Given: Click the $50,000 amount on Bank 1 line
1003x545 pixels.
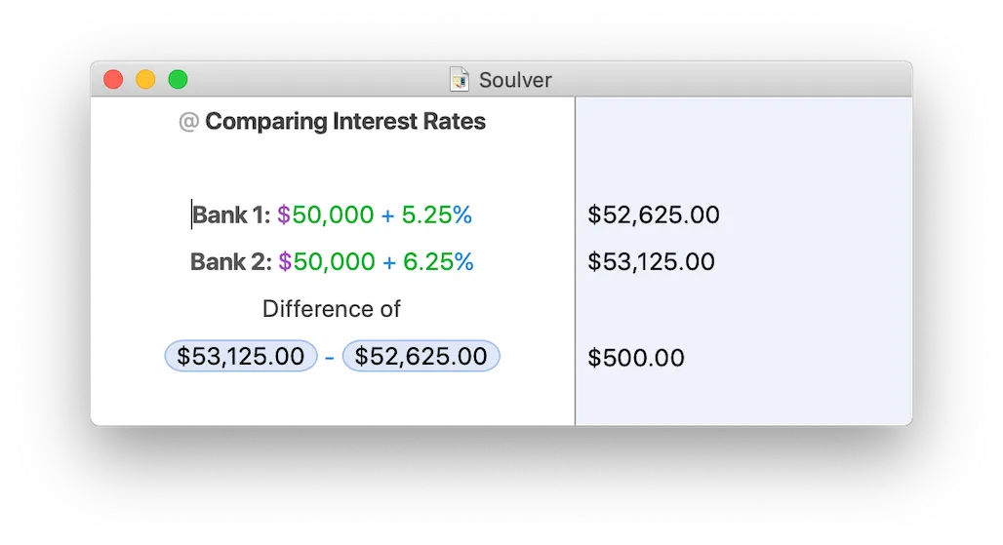Looking at the screenshot, I should 325,214.
